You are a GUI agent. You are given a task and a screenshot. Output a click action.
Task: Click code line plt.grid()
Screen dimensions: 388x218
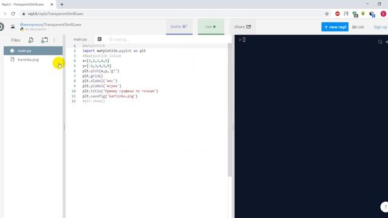(x=93, y=76)
